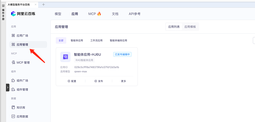Click the 应用管理 page heading

click(x=61, y=27)
